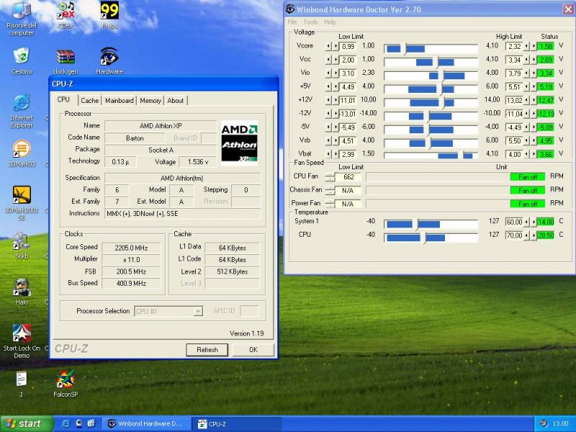
Task: Switch to the About tab
Action: [176, 101]
